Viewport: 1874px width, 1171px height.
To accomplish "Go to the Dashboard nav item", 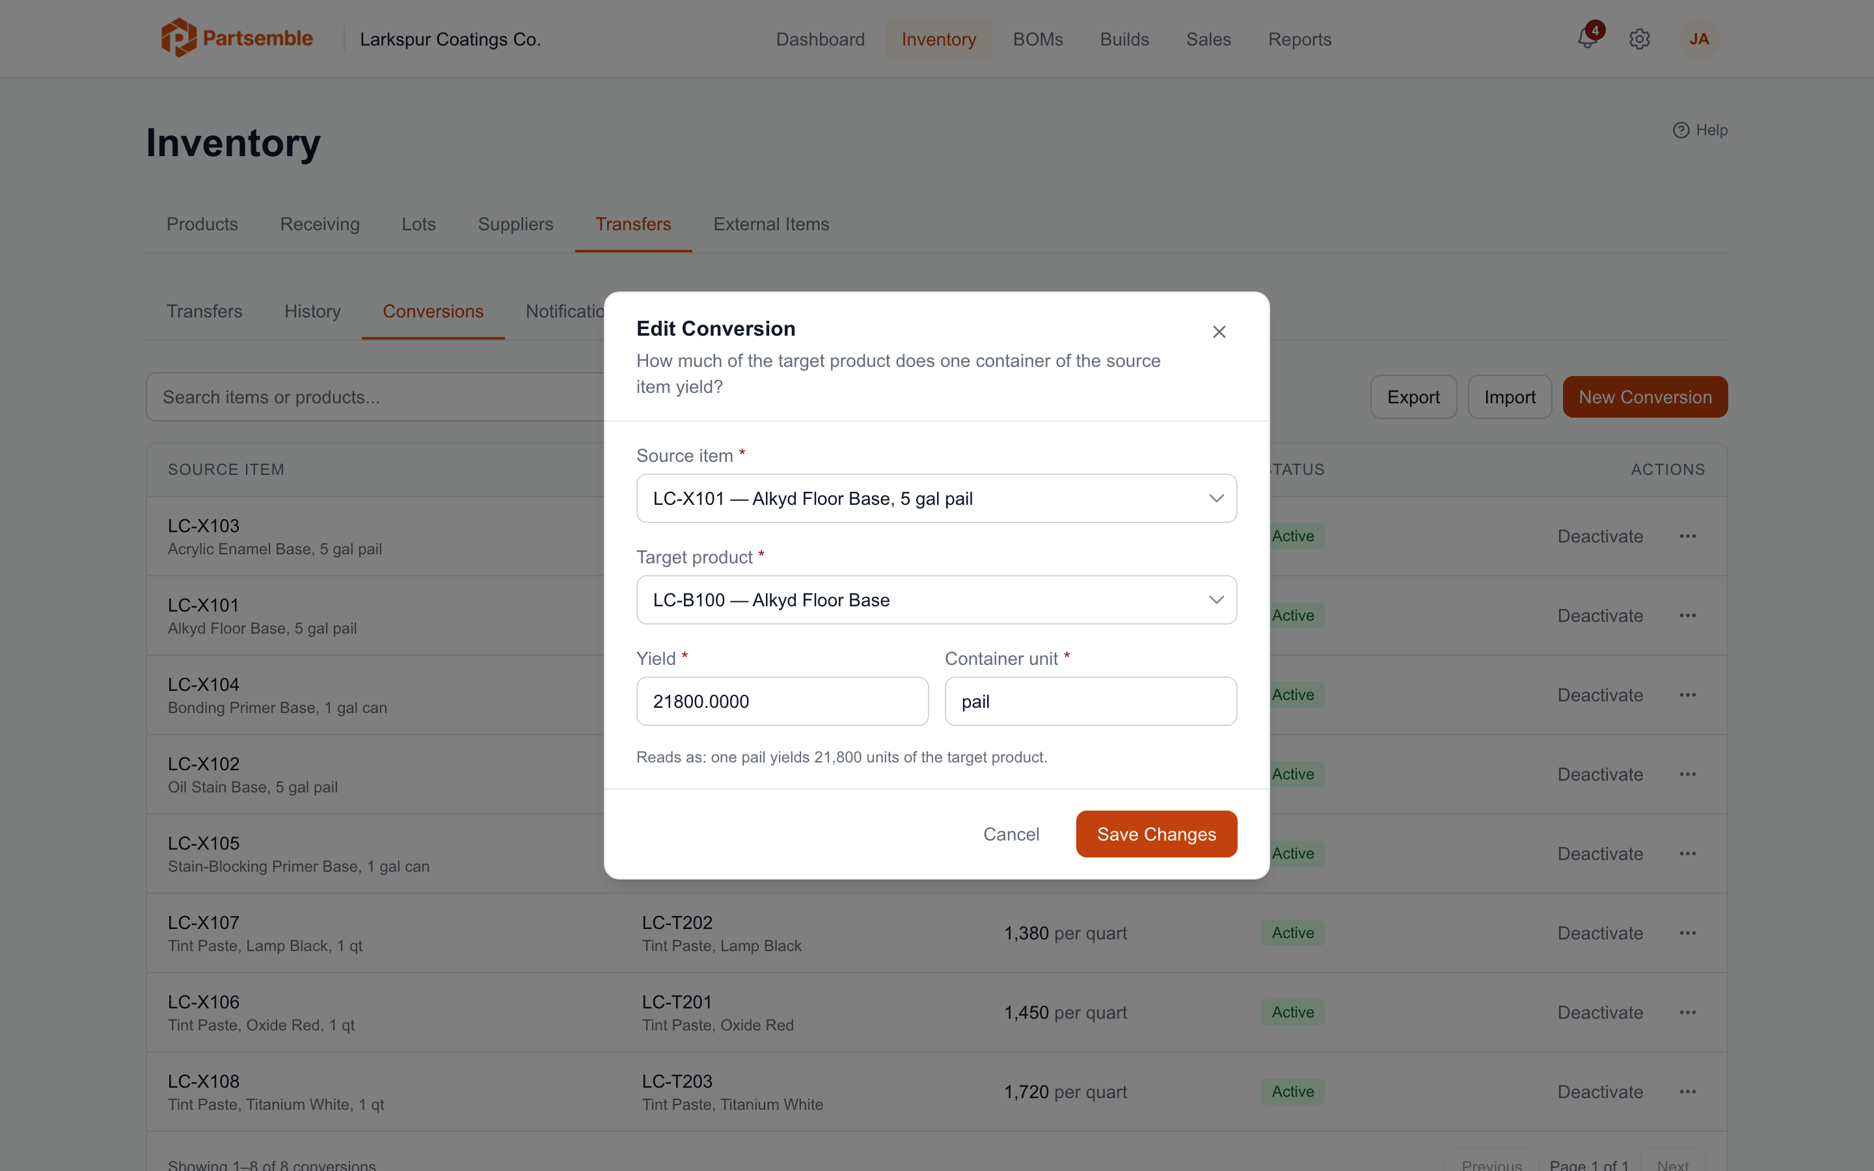I will (820, 40).
